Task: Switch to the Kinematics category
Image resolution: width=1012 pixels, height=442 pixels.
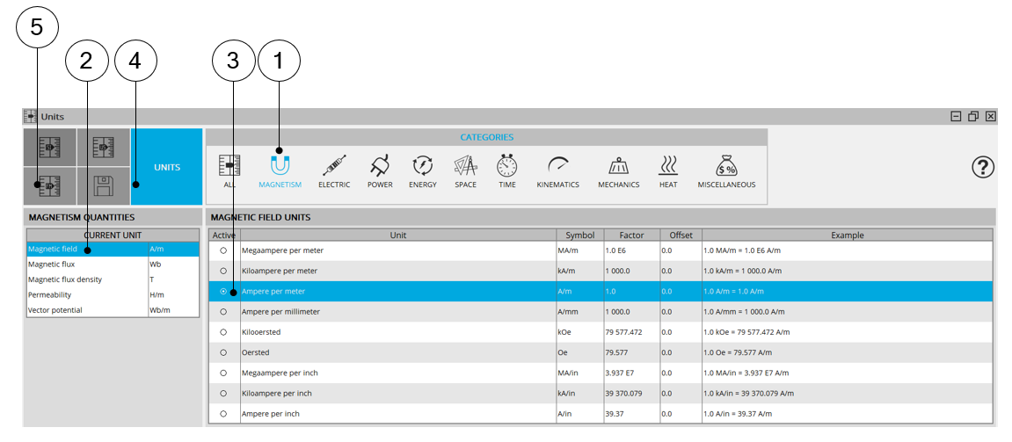Action: [x=557, y=170]
